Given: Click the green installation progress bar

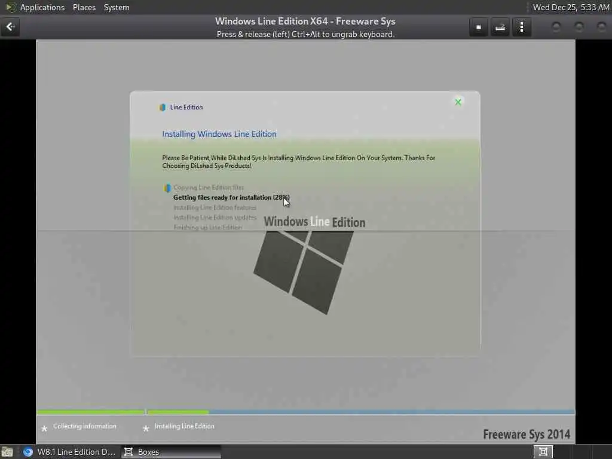Looking at the screenshot, I should (123, 412).
